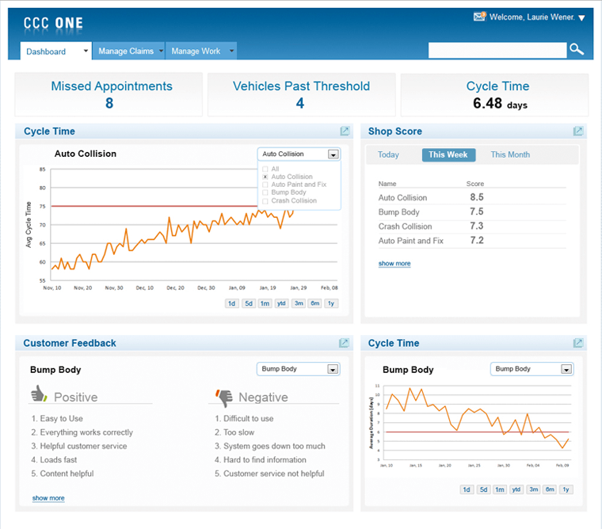
Task: Click the search magnifier icon
Action: point(577,50)
